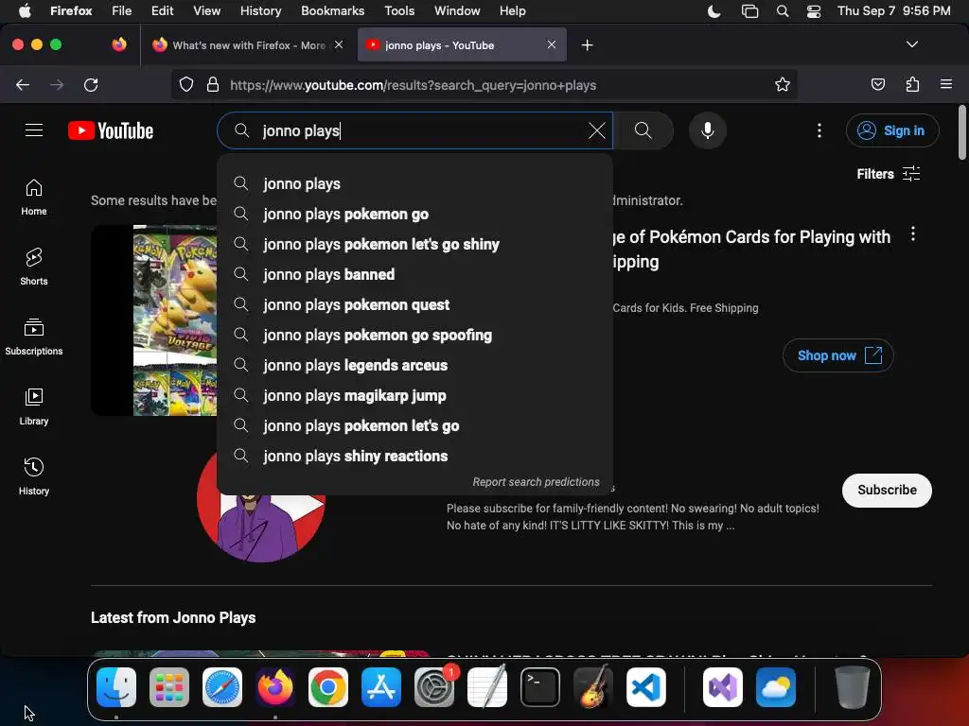This screenshot has width=969, height=726.
Task: Choose suggestion 'jonno plays pokemon quest'
Action: pyautogui.click(x=415, y=305)
